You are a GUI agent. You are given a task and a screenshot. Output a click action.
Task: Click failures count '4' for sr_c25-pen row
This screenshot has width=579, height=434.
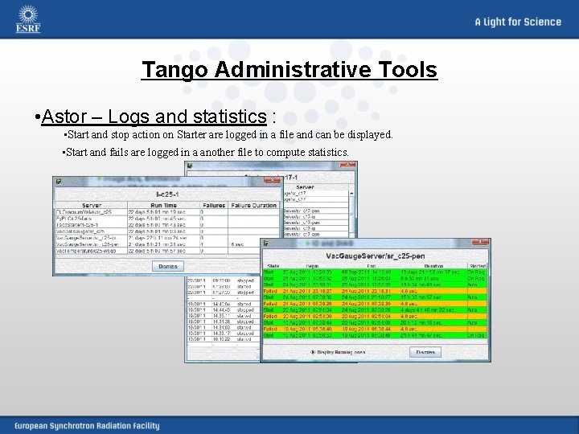pyautogui.click(x=214, y=244)
